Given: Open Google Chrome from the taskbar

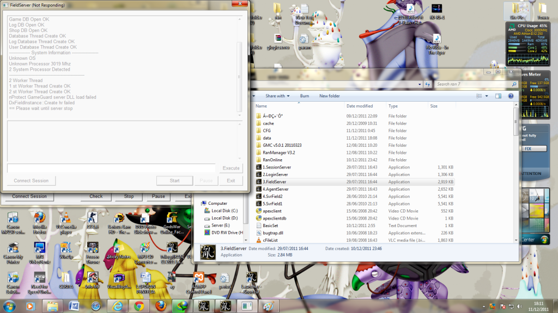Looking at the screenshot, I should (138, 306).
